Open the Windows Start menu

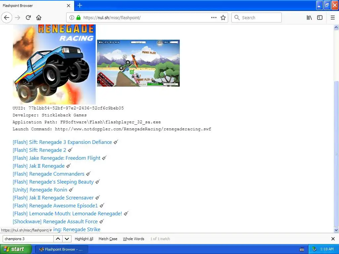click(x=16, y=249)
